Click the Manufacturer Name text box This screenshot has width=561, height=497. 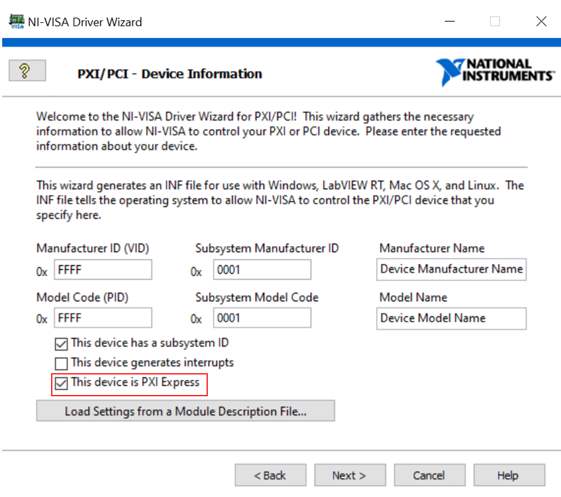(x=451, y=269)
